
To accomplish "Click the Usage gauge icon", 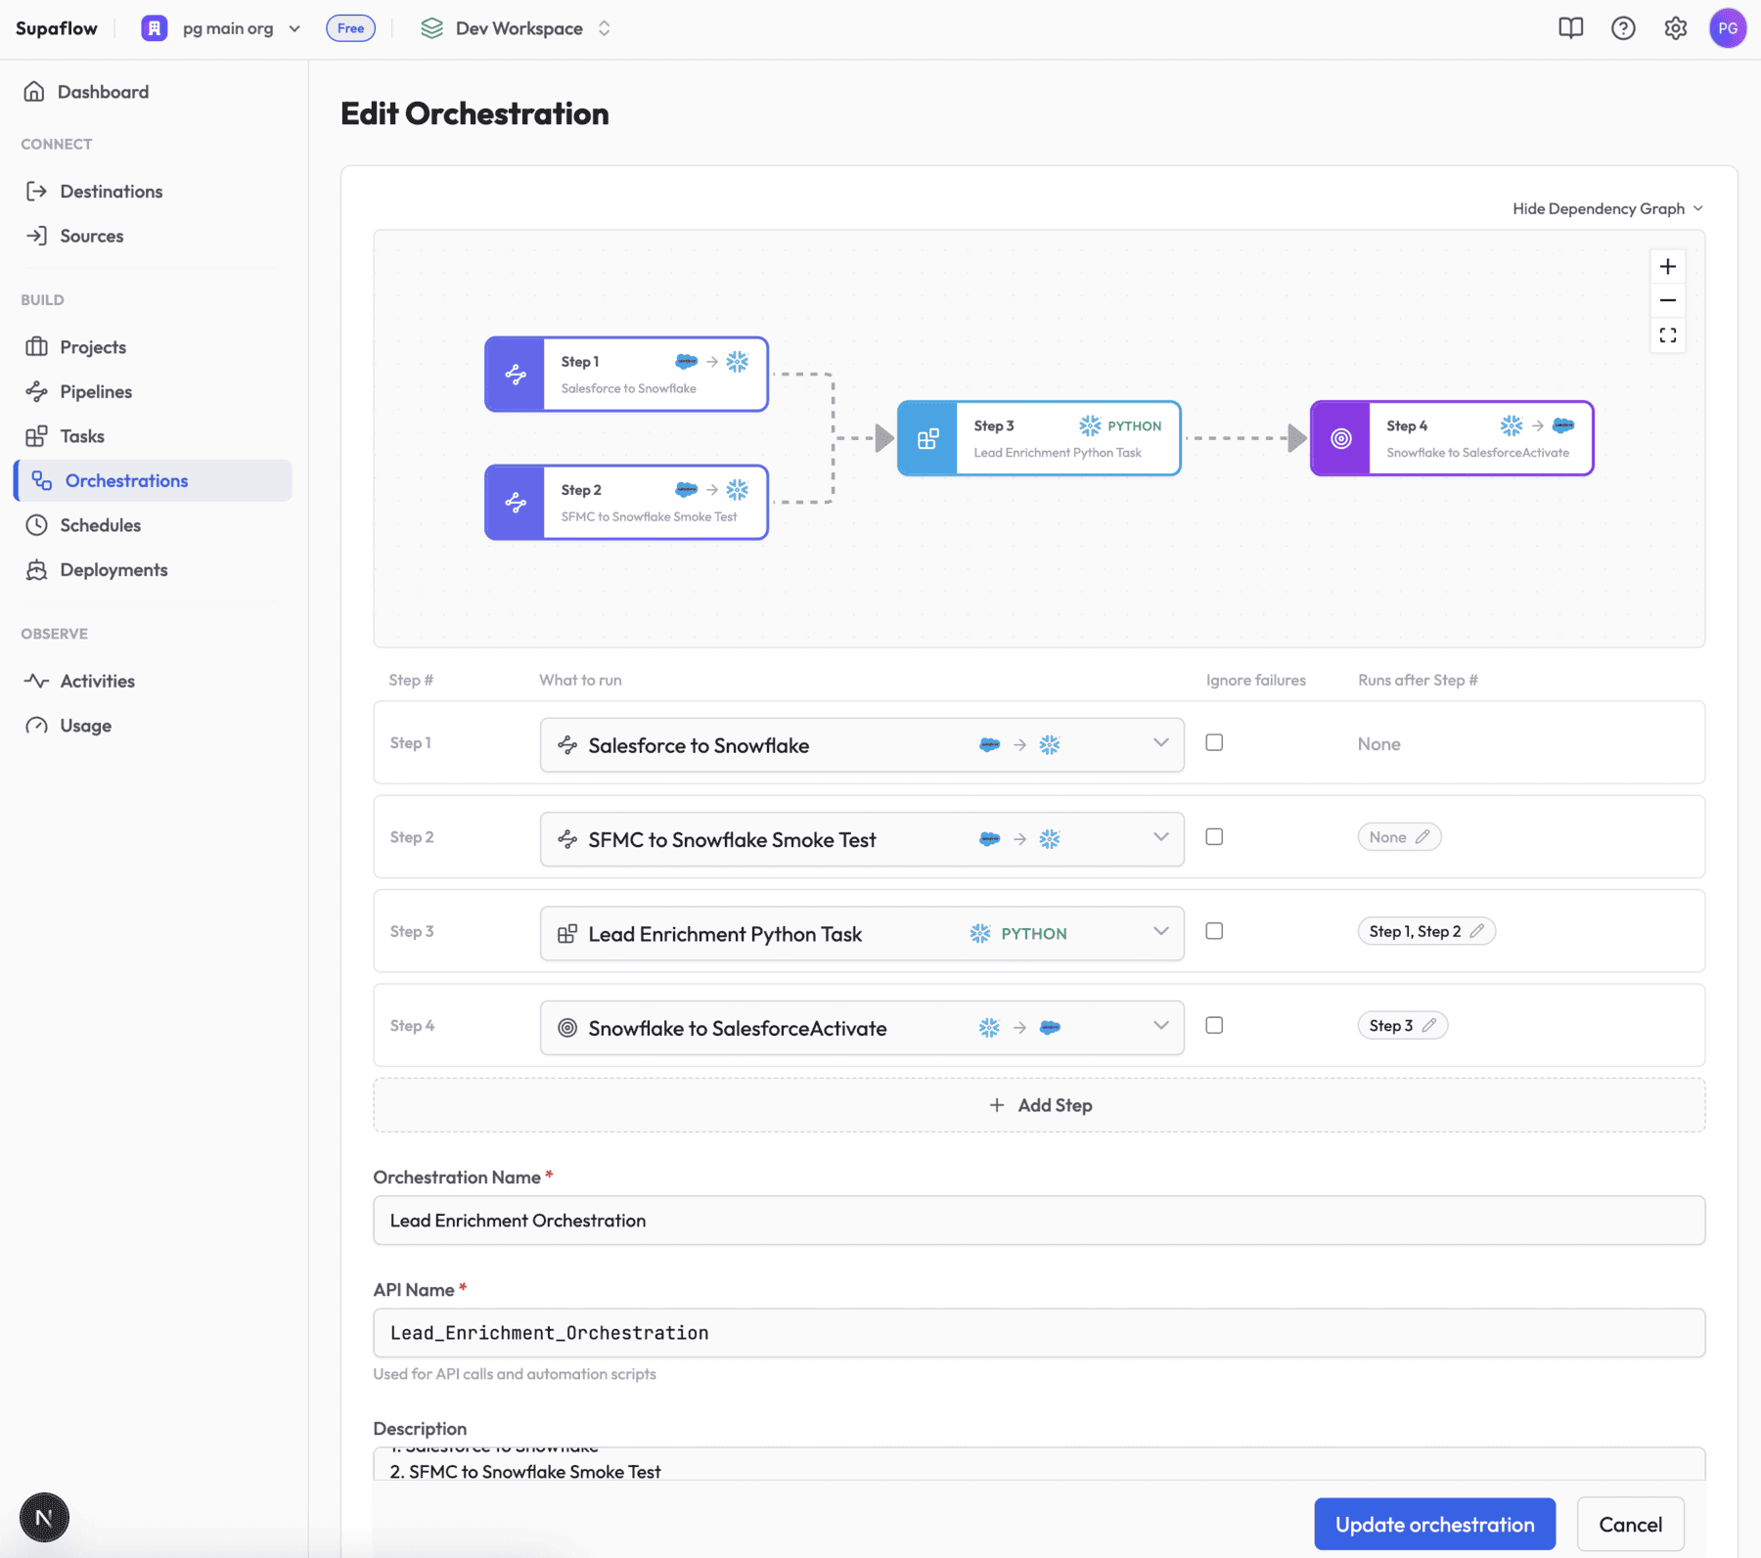I will (x=36, y=726).
